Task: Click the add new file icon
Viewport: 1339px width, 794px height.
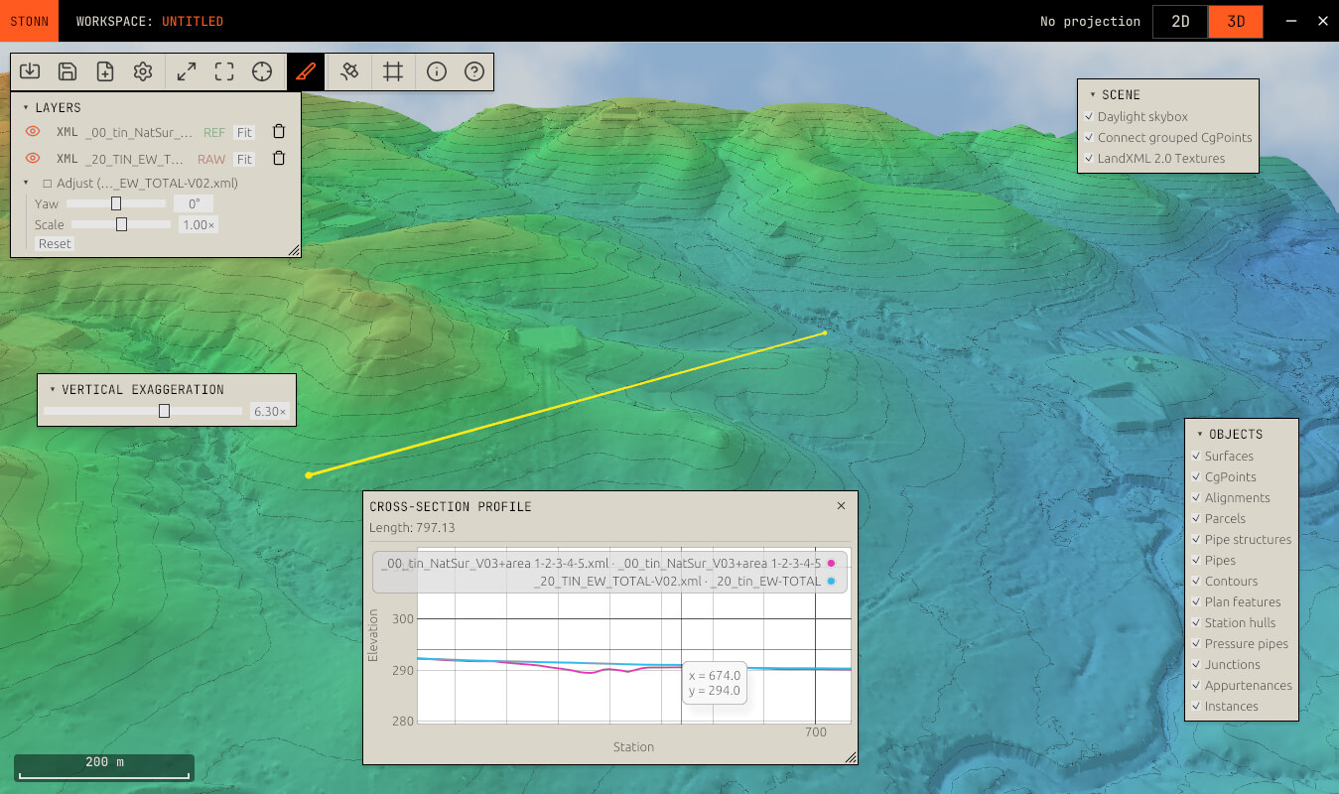Action: click(x=105, y=71)
